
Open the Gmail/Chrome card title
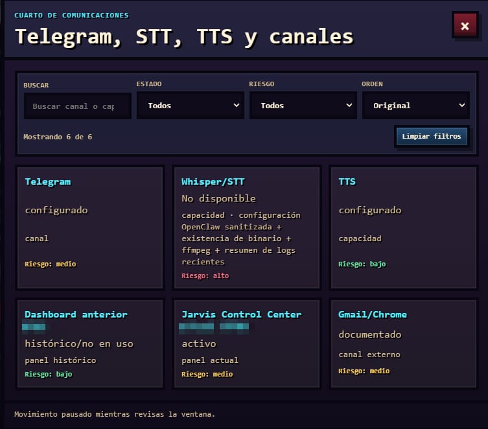(x=373, y=314)
